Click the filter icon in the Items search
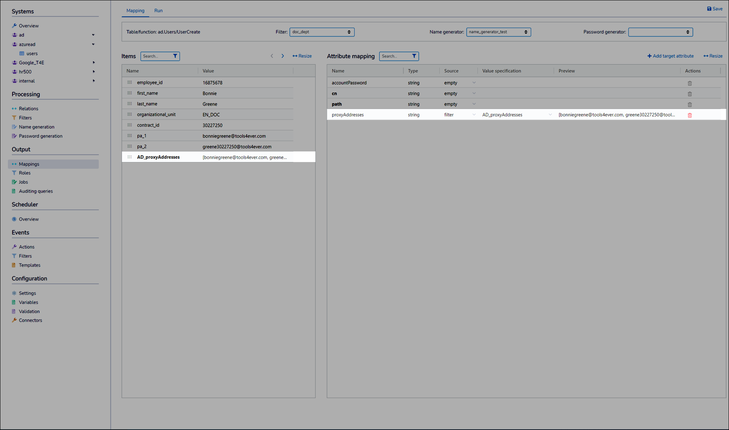 point(175,56)
